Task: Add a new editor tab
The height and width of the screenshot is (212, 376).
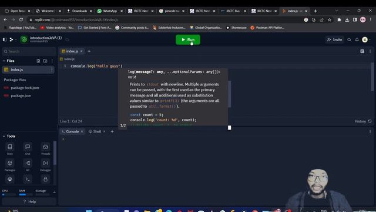Action: point(89,51)
